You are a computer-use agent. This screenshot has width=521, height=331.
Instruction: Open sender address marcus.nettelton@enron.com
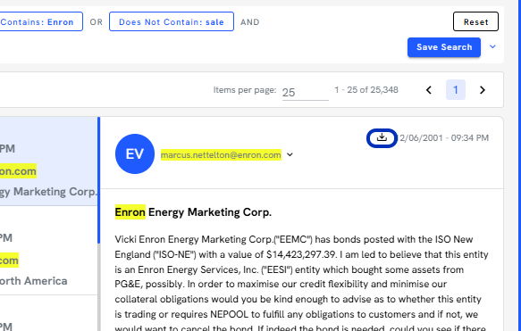tap(221, 155)
